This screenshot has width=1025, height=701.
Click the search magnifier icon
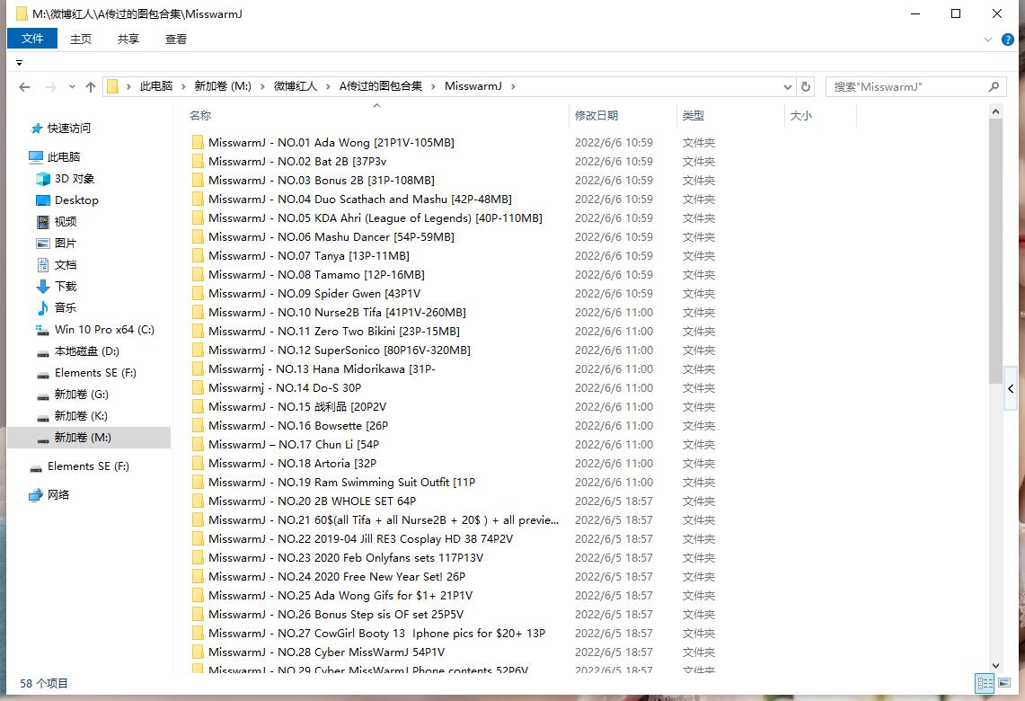tap(994, 86)
